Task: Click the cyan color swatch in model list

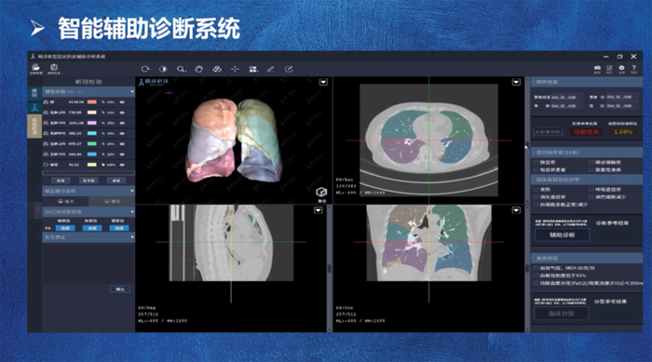Action: click(92, 133)
